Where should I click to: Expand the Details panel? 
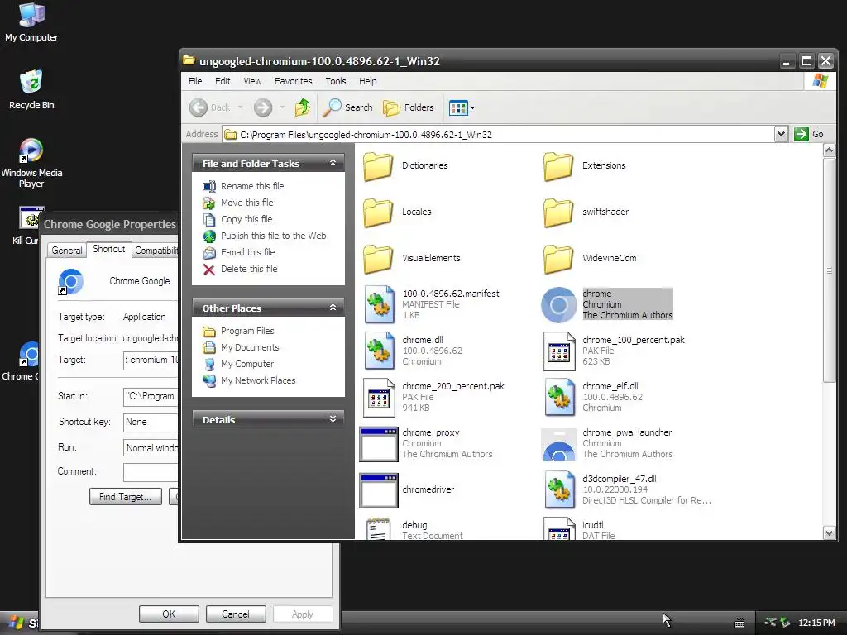coord(333,419)
